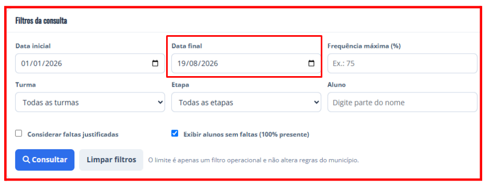
Task: Expand the Etapa 'Todas as etapas' dropdown
Action: click(246, 102)
